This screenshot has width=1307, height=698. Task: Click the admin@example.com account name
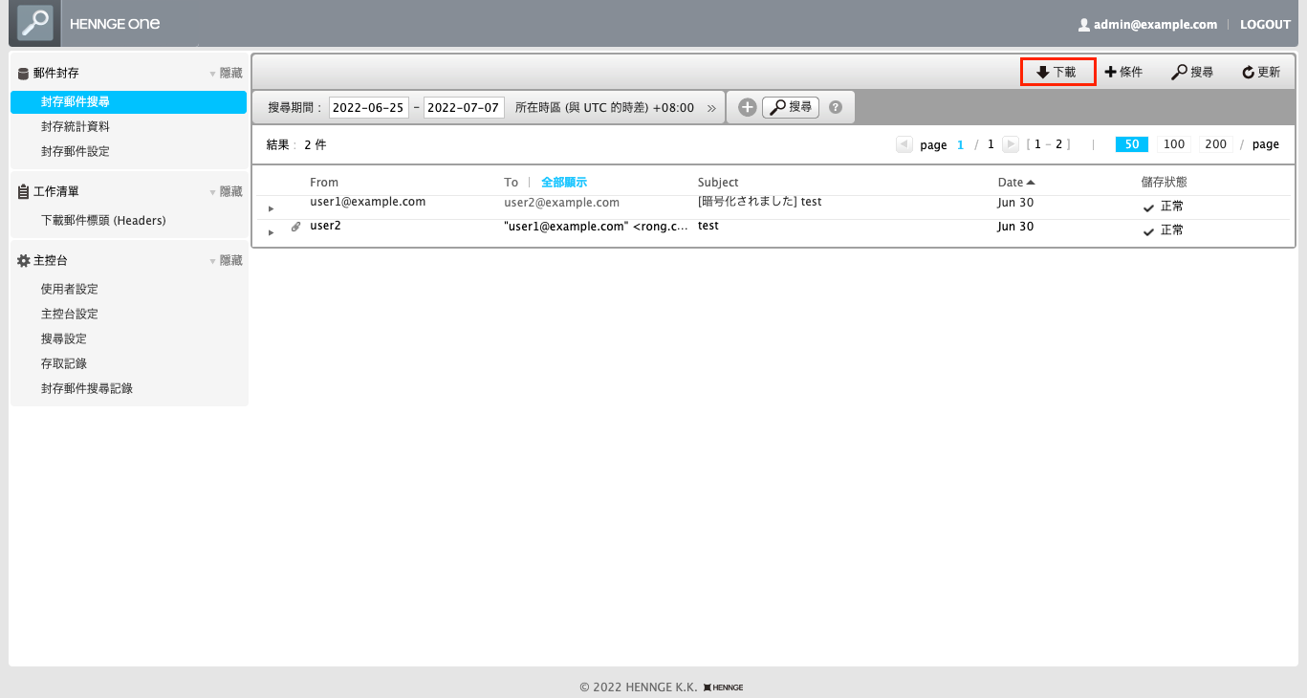point(1155,25)
